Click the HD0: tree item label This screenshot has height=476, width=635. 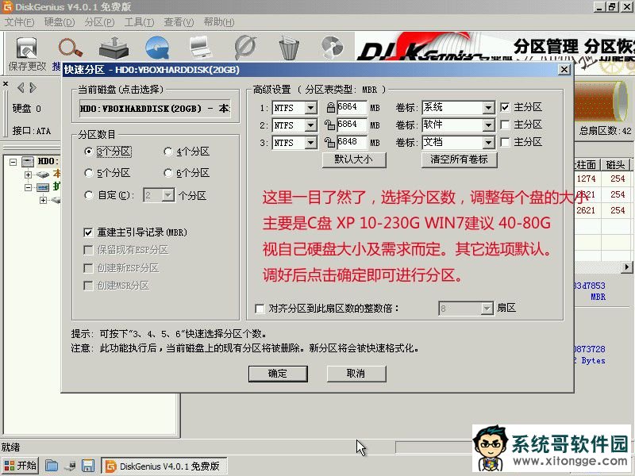coord(48,162)
